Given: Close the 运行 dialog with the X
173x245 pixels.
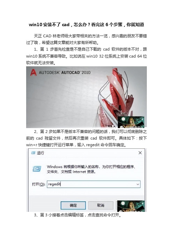Looking at the screenshot, I should click(140, 153).
